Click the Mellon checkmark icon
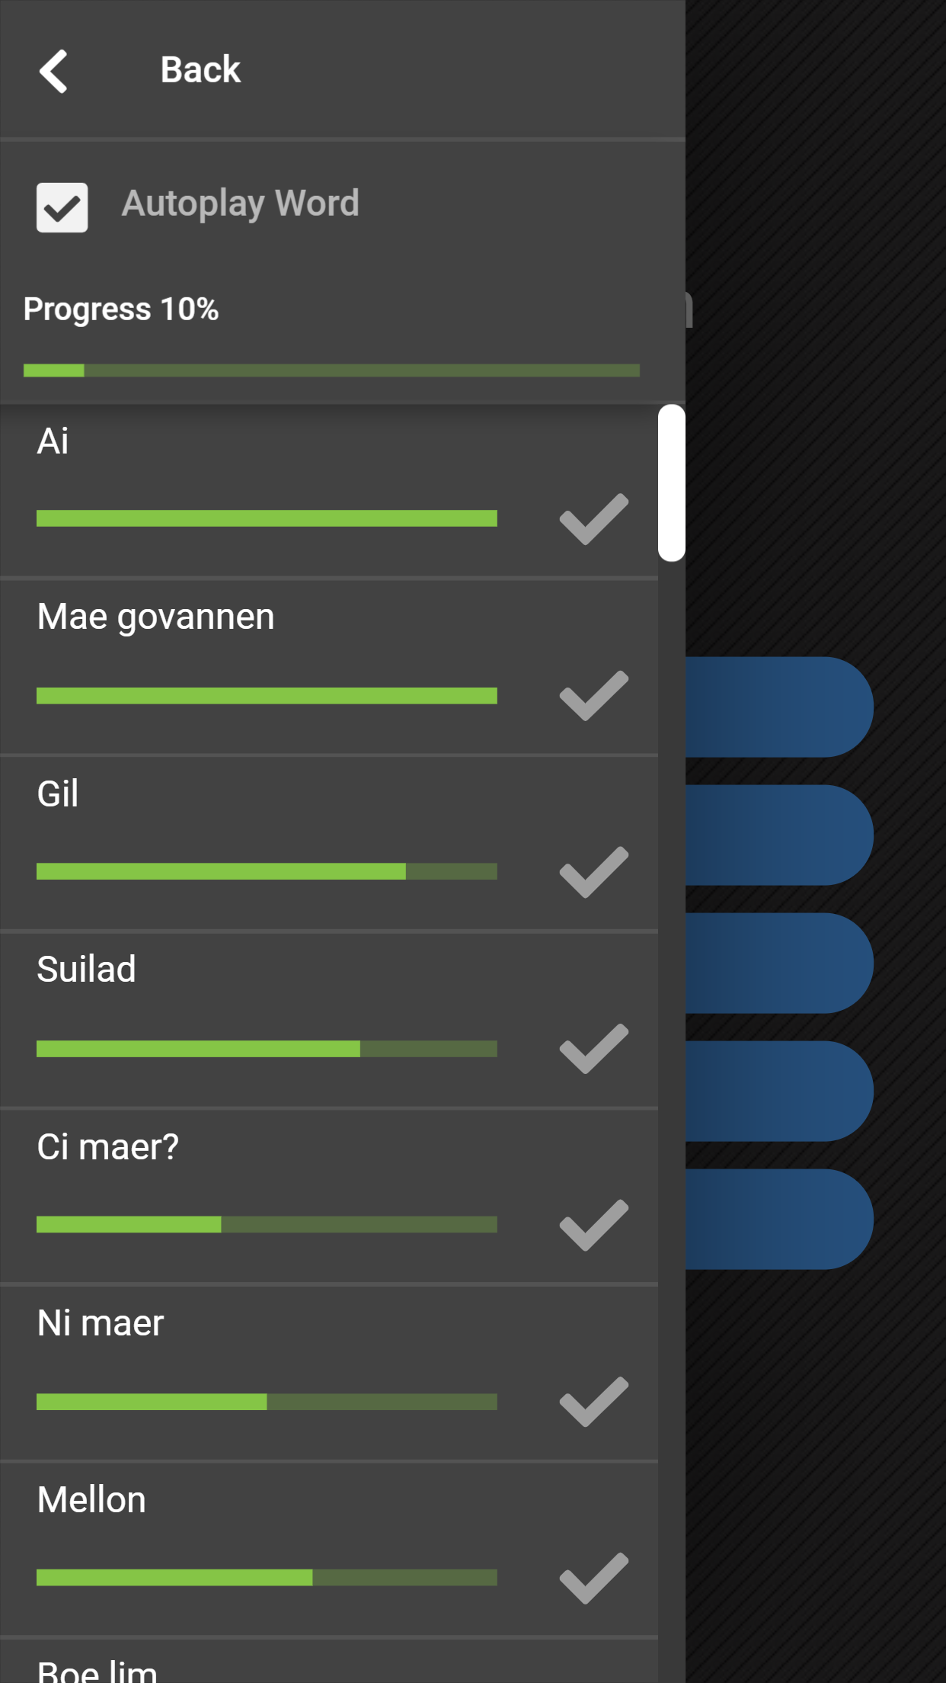The width and height of the screenshot is (946, 1683). 593,1578
